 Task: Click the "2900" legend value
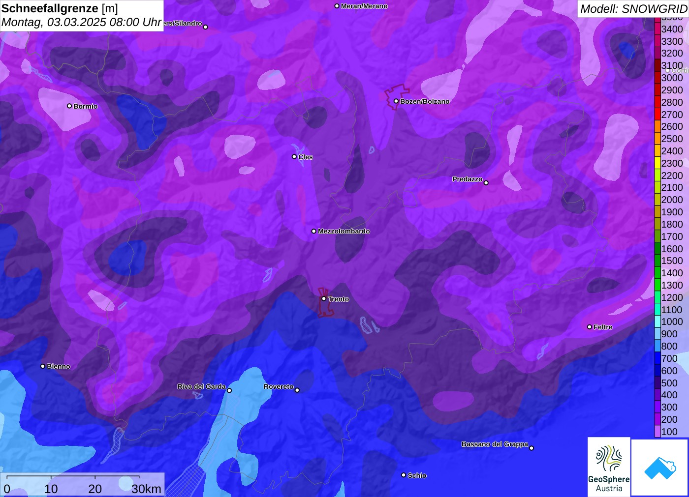pyautogui.click(x=672, y=90)
